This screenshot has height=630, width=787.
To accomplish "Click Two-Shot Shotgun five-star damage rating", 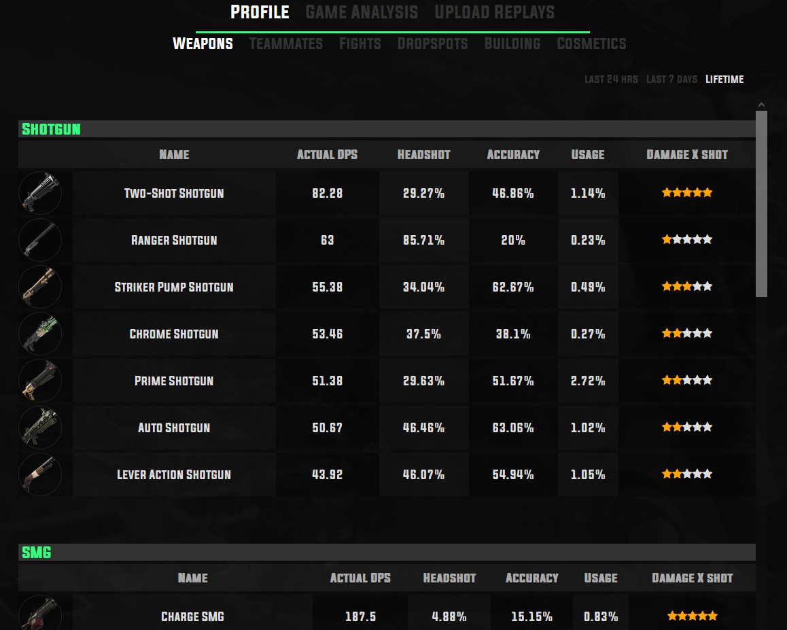I will [x=686, y=193].
